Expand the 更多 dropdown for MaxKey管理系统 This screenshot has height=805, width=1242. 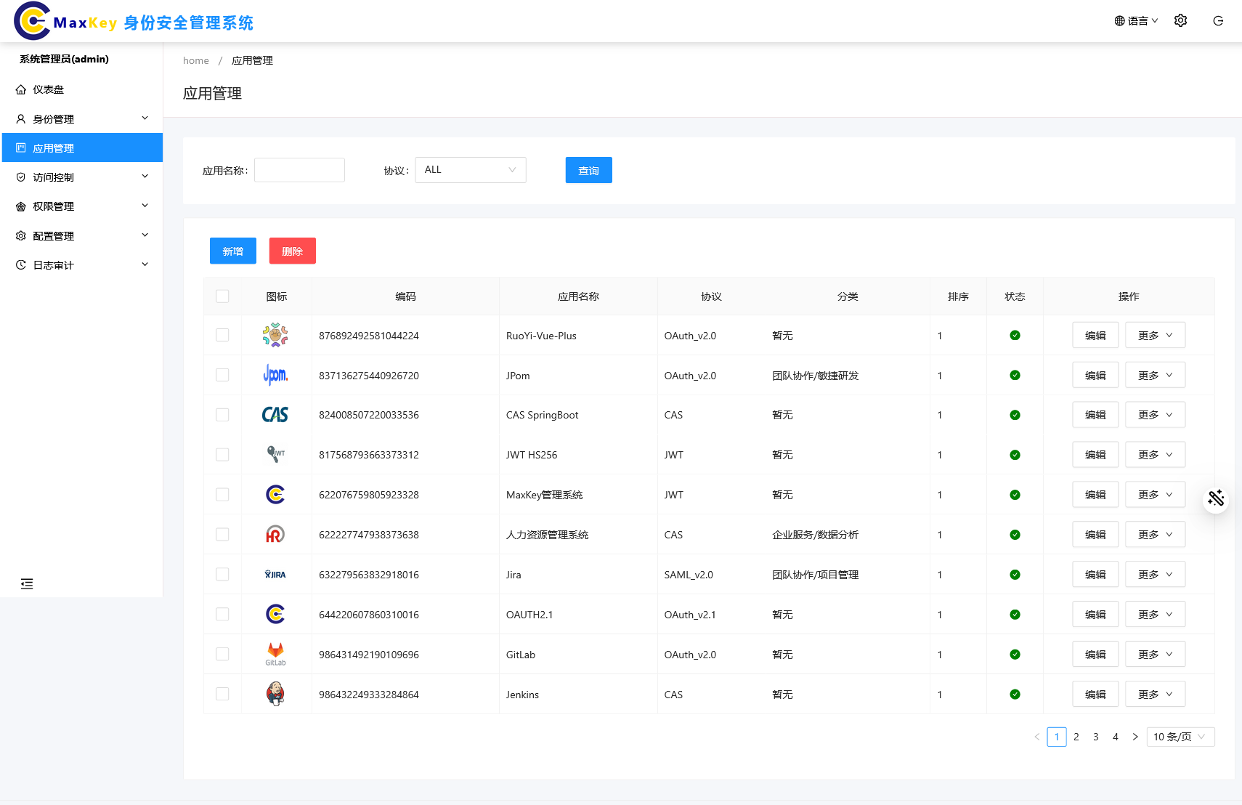[1155, 495]
